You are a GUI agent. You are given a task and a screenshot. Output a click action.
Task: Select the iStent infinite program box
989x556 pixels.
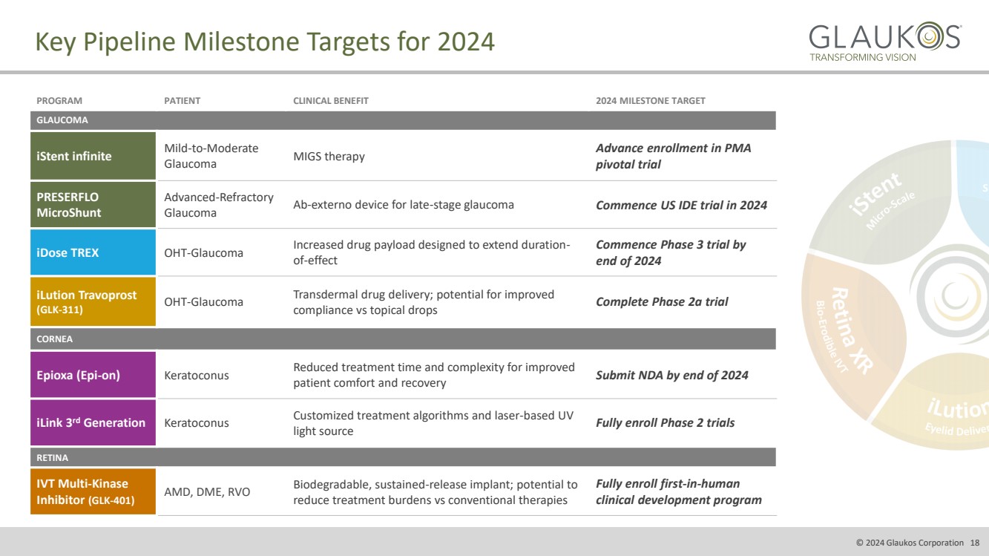[x=93, y=156]
